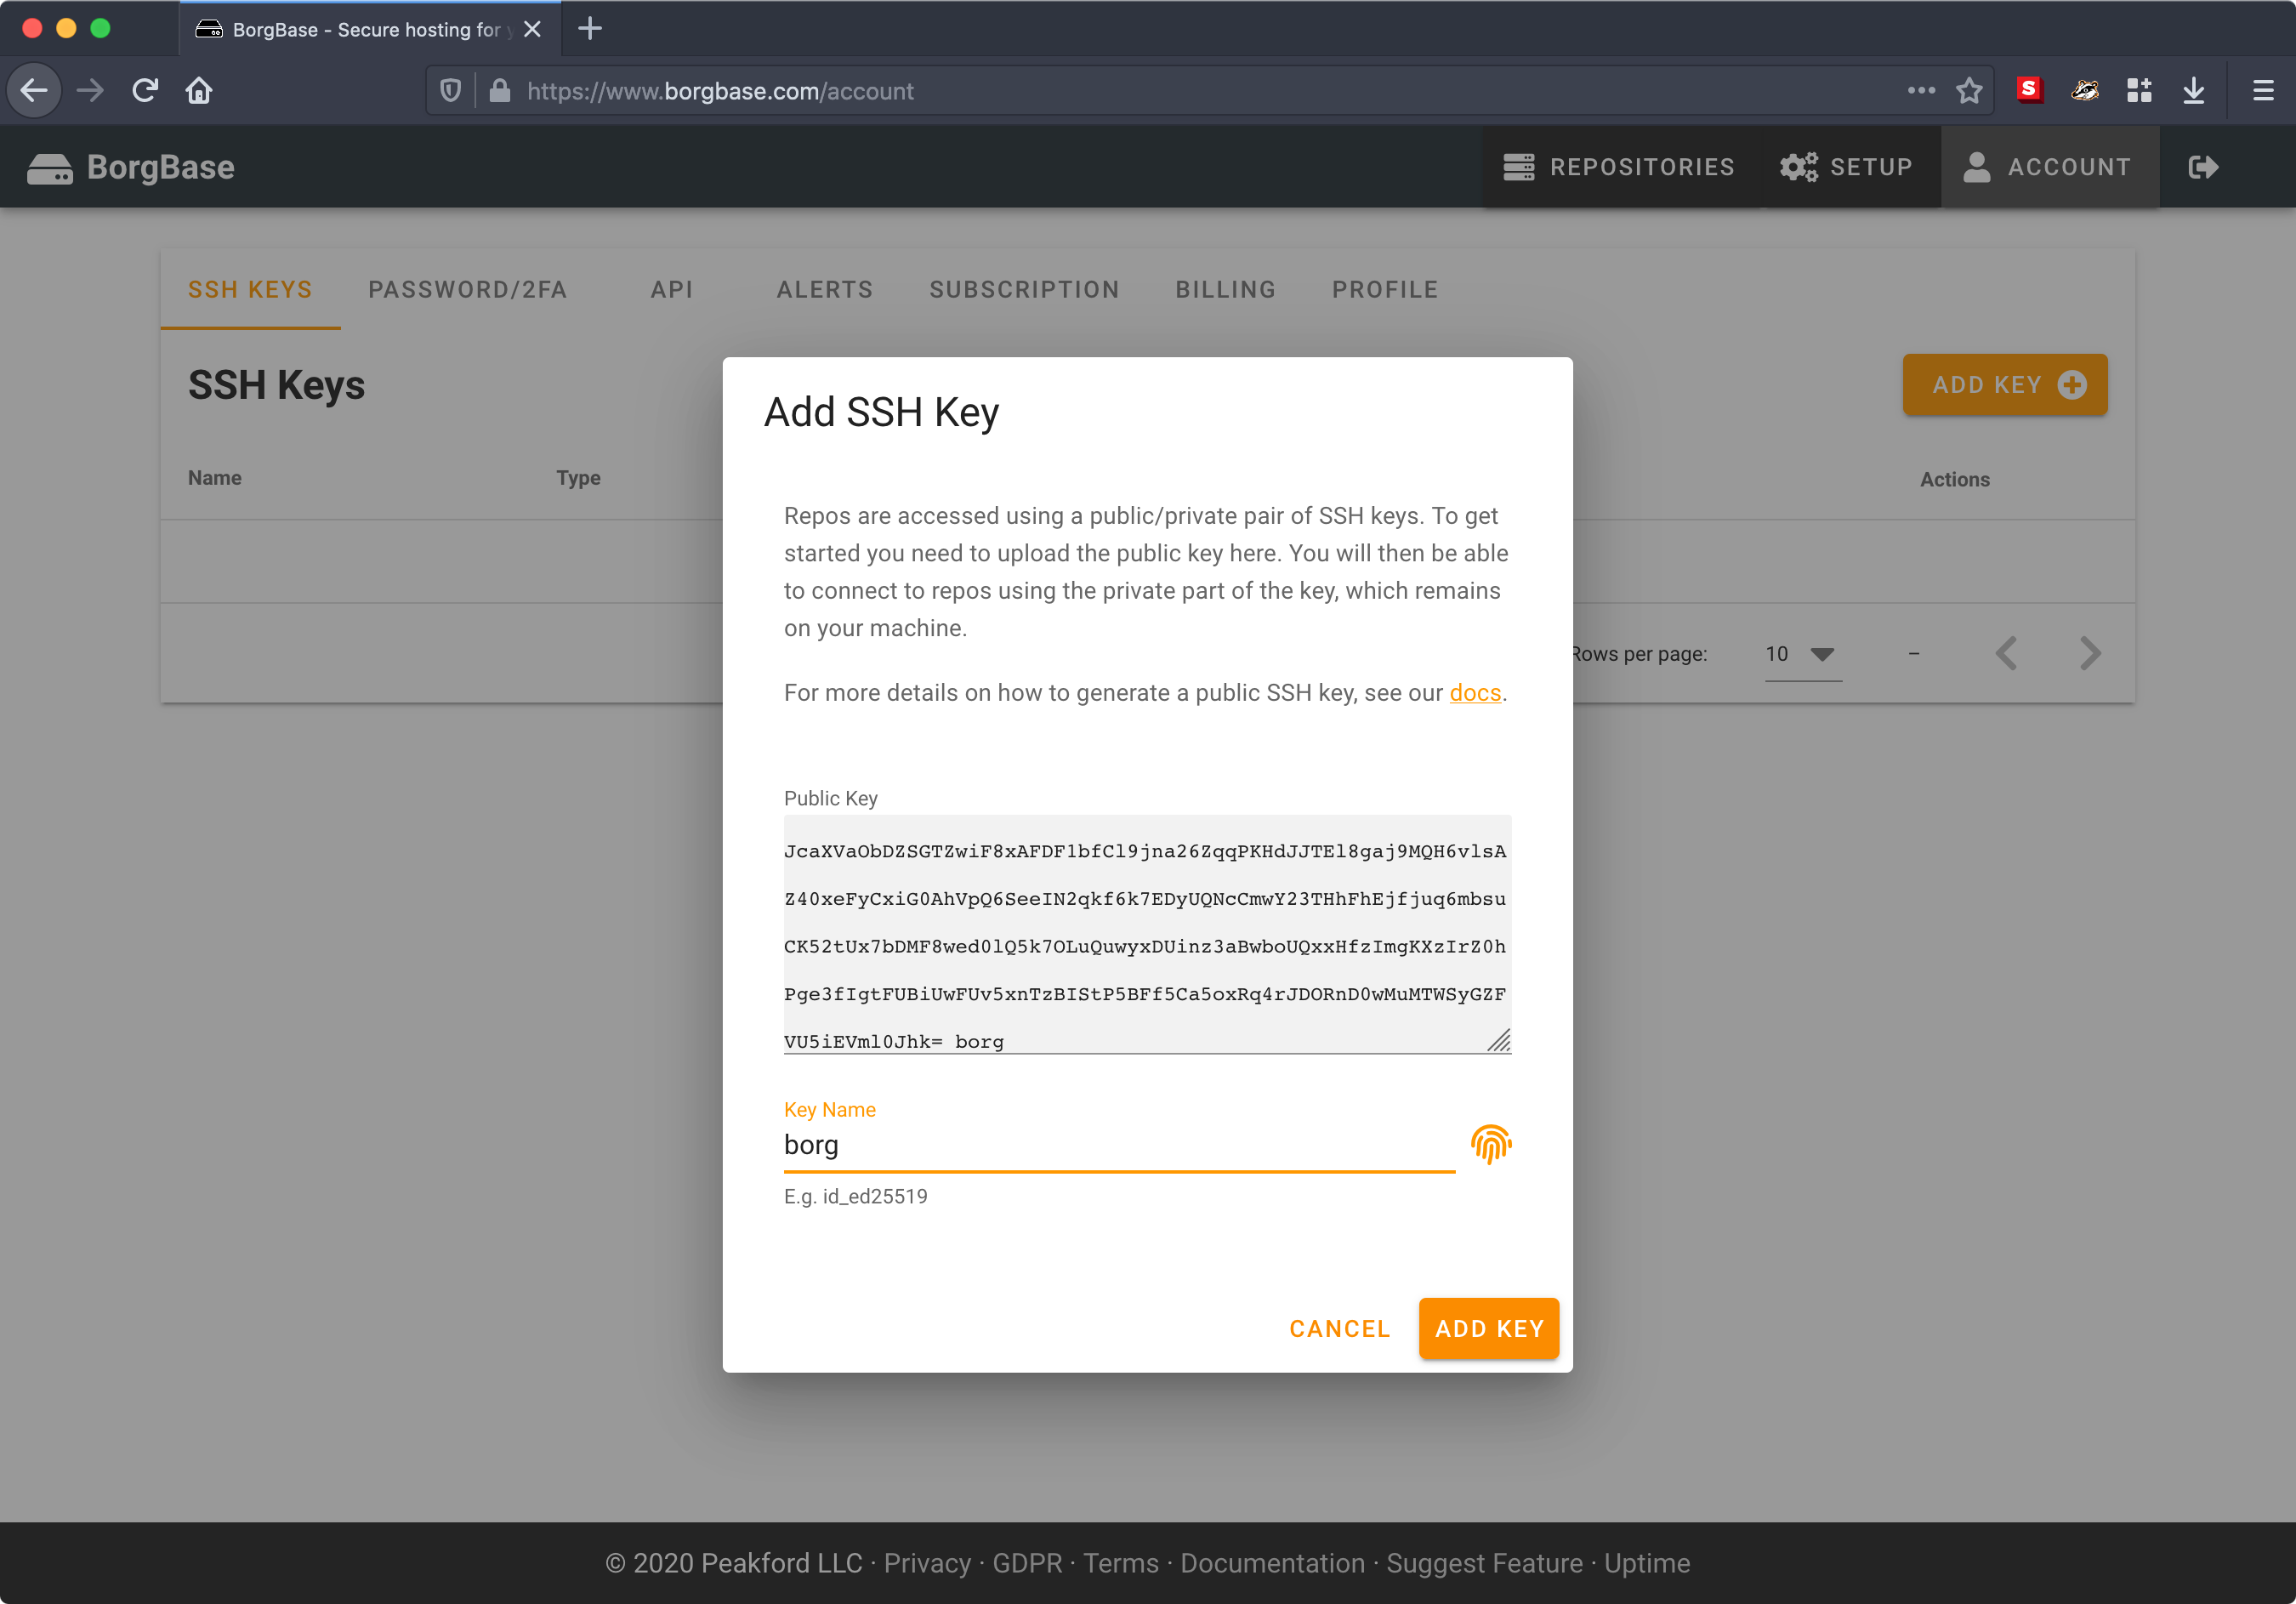This screenshot has height=1604, width=2296.
Task: Open a new browser tab
Action: pyautogui.click(x=590, y=29)
